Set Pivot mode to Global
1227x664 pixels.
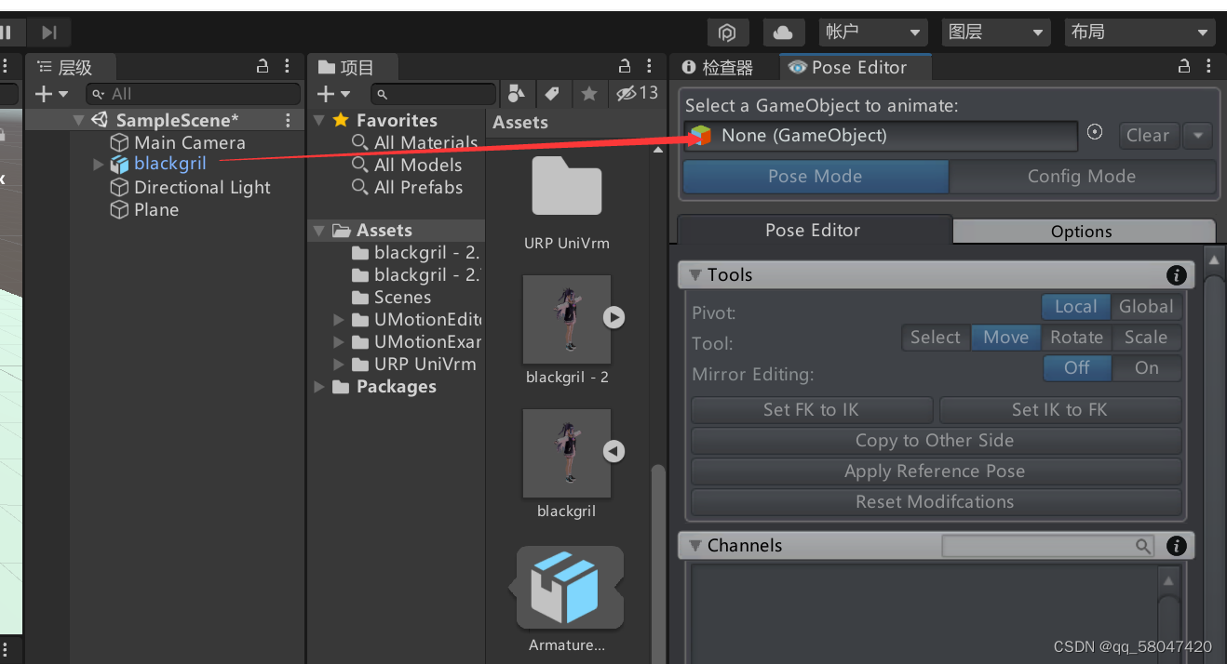coord(1146,306)
